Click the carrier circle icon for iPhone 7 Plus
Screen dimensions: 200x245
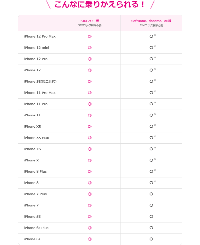coord(151,194)
